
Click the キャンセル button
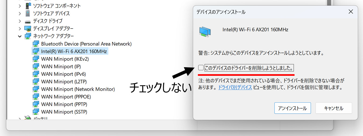click(x=334, y=108)
